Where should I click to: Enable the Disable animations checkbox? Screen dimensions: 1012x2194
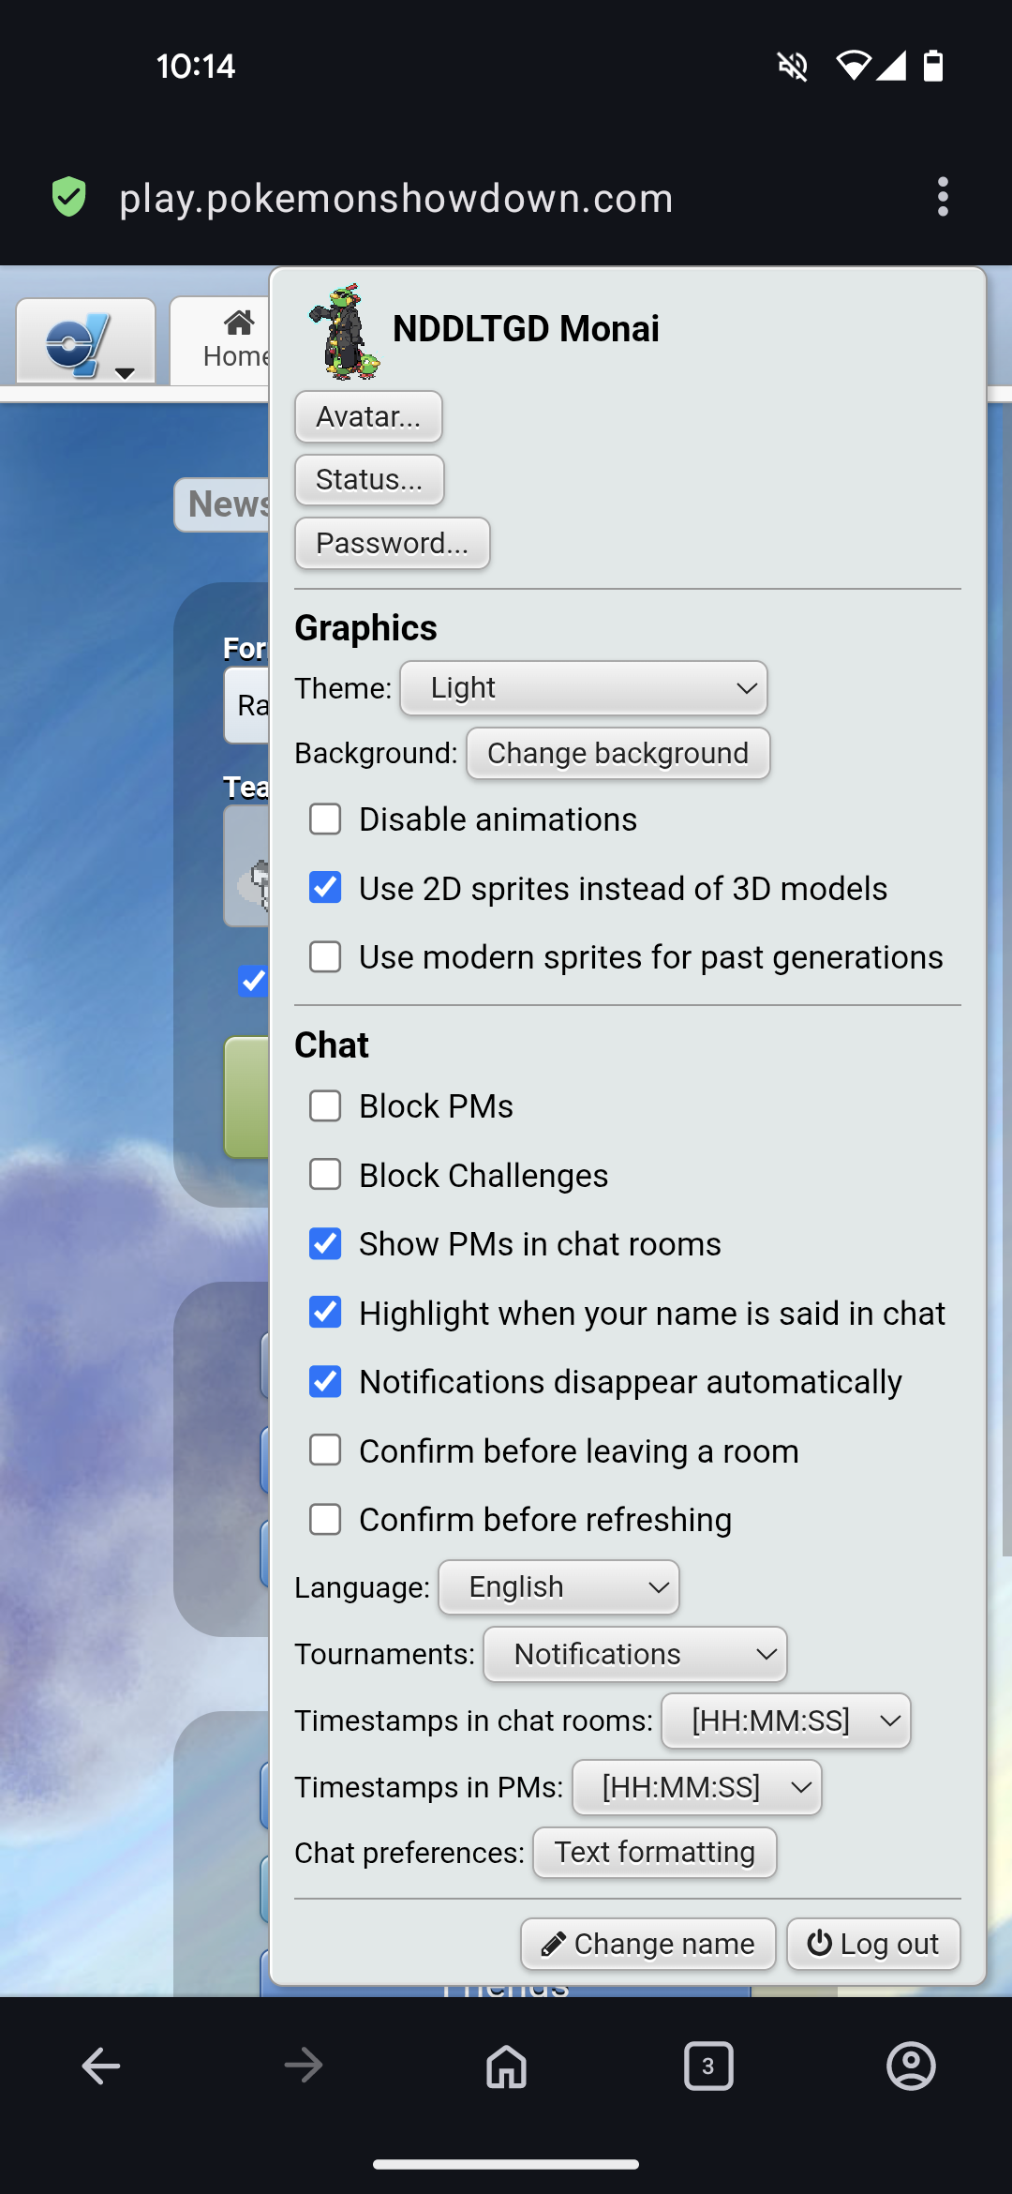click(x=325, y=819)
